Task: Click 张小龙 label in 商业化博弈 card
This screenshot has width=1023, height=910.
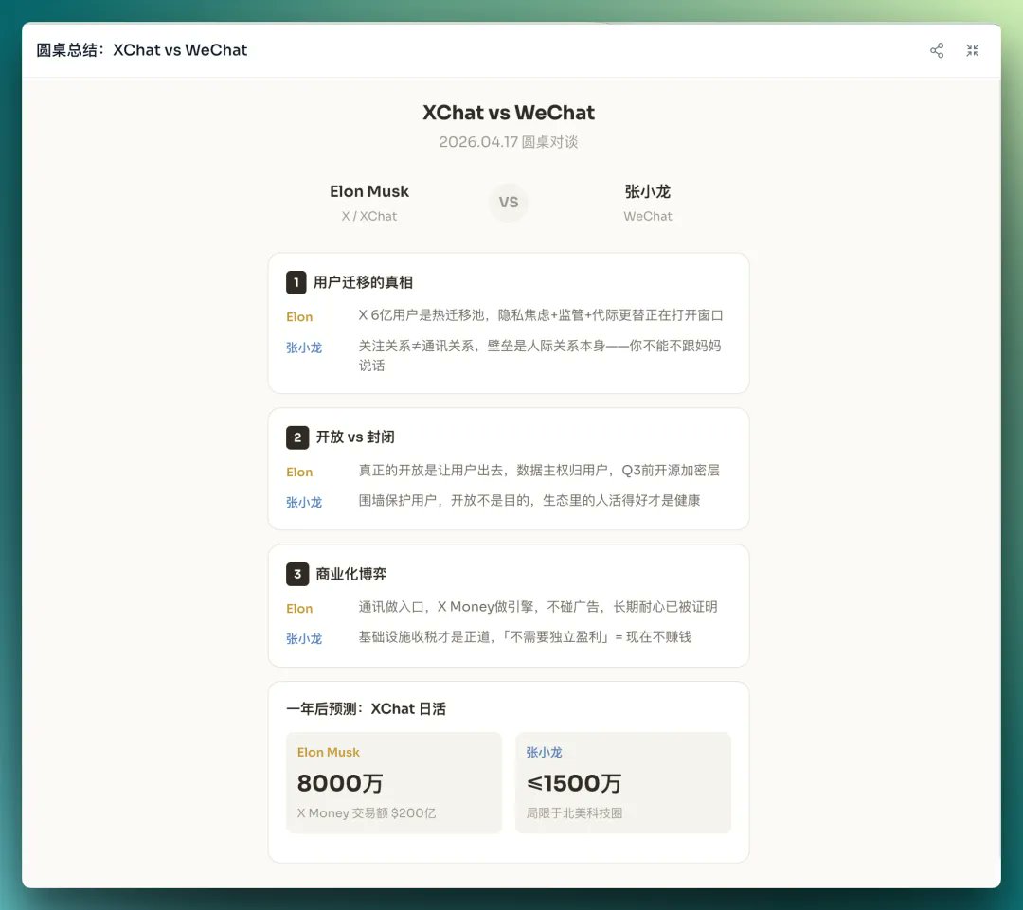Action: (x=304, y=638)
